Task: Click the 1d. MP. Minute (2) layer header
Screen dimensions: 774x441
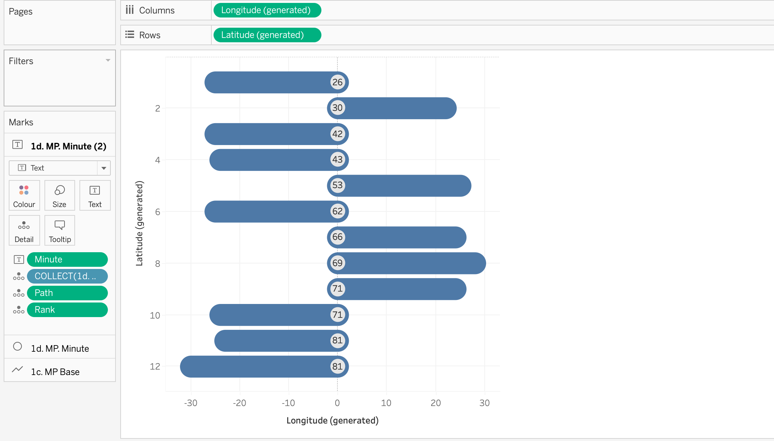Action: coord(69,146)
